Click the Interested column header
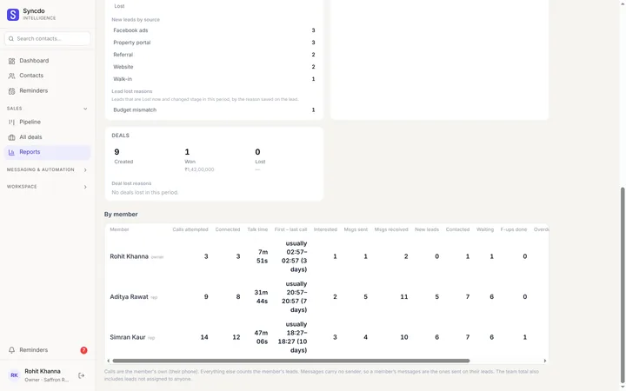The image size is (626, 391). click(x=325, y=229)
